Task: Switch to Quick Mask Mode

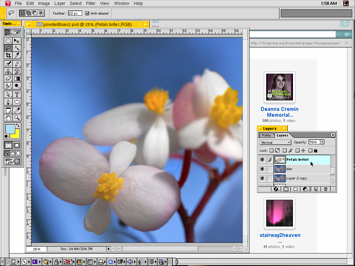Action: coord(17,145)
